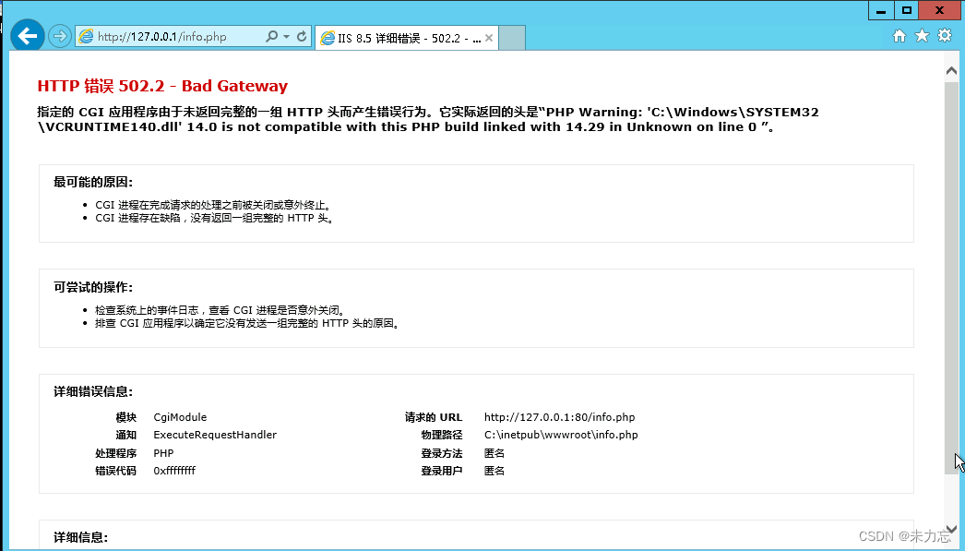Click the physical path C:\inetpub\wwwroot\info.php
The height and width of the screenshot is (551, 965).
(x=561, y=435)
